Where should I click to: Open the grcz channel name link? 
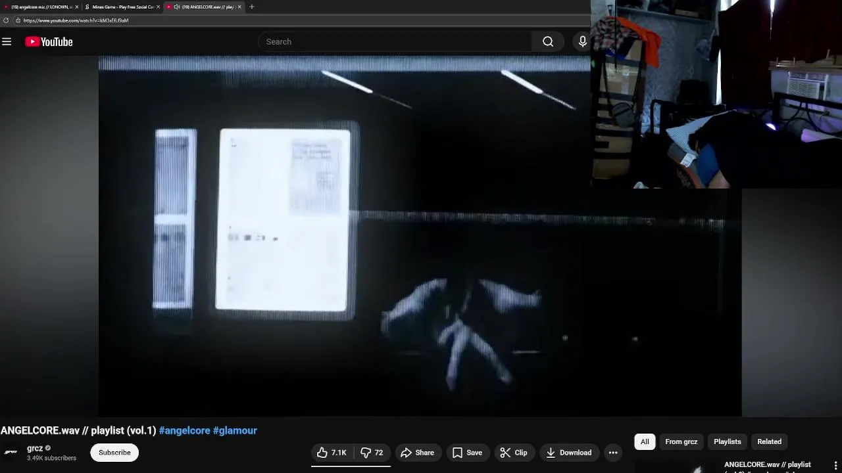[35, 448]
